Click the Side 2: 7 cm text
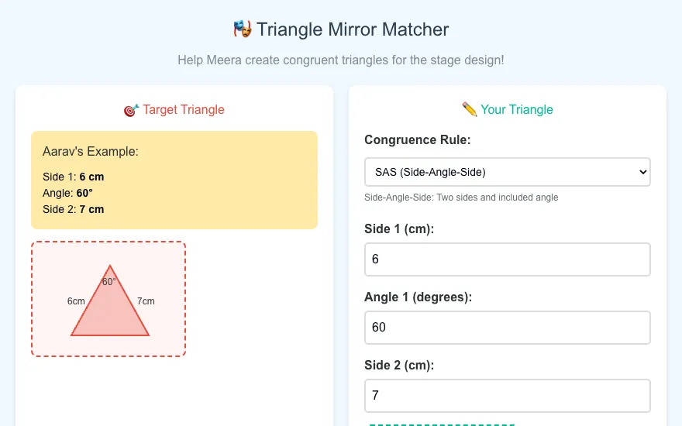Viewport: 682px width, 426px height. click(73, 209)
